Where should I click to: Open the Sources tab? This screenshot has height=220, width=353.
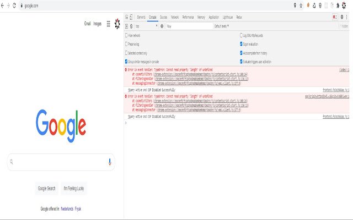[x=164, y=17]
